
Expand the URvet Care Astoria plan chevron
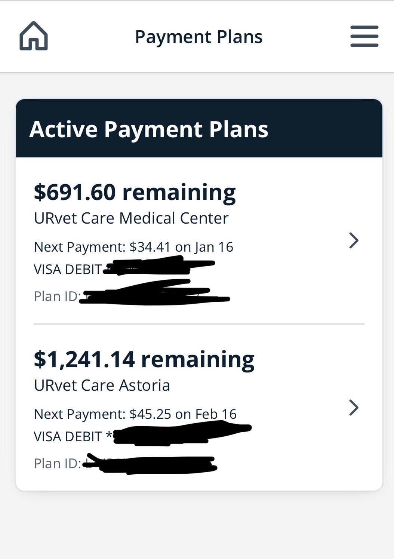click(x=354, y=408)
